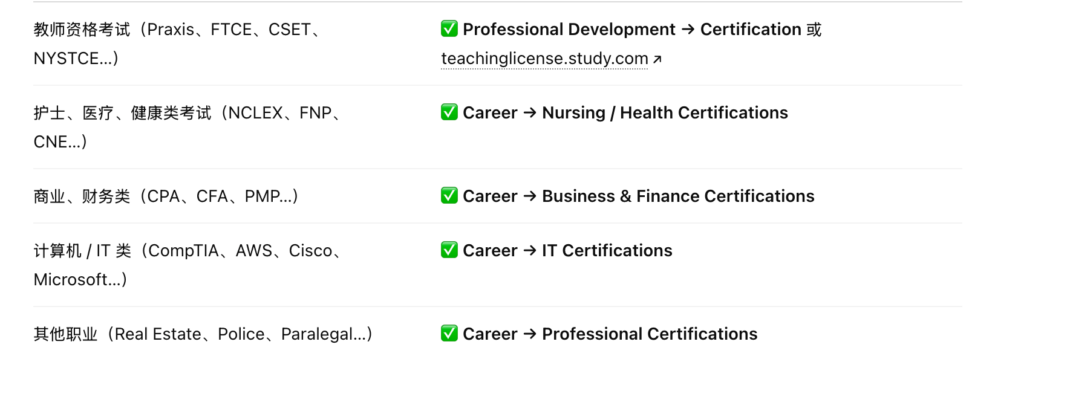Viewport: 1073px width, 411px height.
Task: Click the 其他职业 (Real Estate, Police) cell
Action: tap(203, 334)
